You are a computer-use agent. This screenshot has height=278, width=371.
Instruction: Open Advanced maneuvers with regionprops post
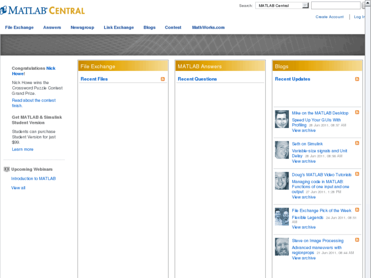(x=316, y=250)
